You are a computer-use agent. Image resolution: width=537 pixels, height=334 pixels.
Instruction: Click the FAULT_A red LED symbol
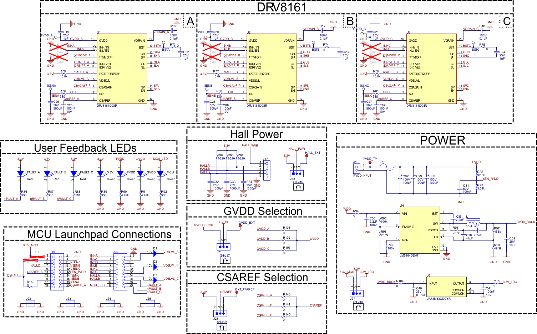(21, 173)
